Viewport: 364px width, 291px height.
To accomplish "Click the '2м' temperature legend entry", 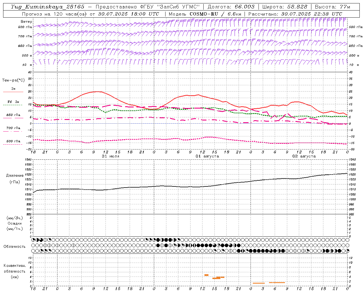I will pyautogui.click(x=13, y=89).
